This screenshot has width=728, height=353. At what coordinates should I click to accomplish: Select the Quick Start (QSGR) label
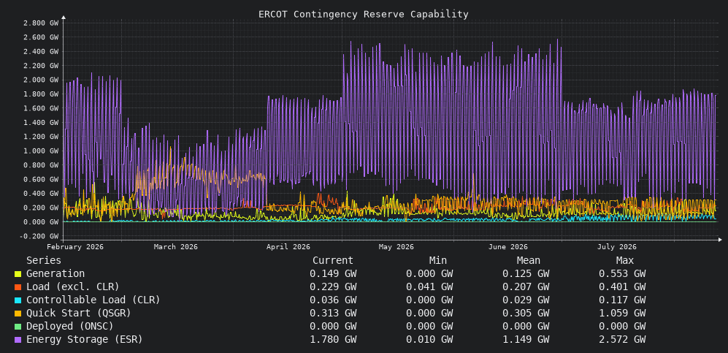[78, 313]
